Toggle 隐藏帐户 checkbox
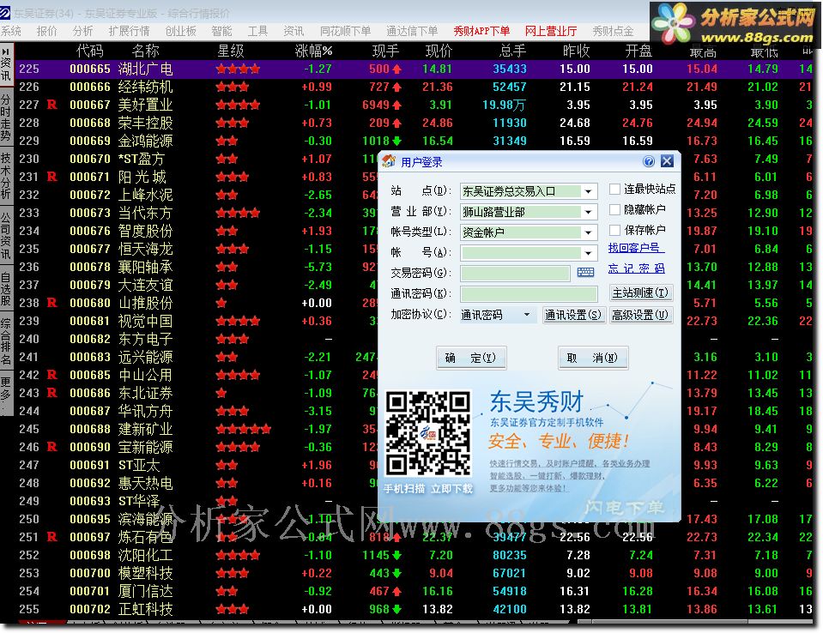This screenshot has width=823, height=633. 614,209
